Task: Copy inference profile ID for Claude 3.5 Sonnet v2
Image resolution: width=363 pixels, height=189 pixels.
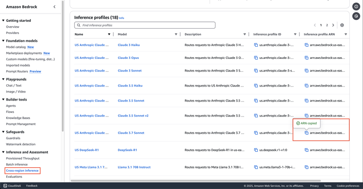Action: [256, 116]
